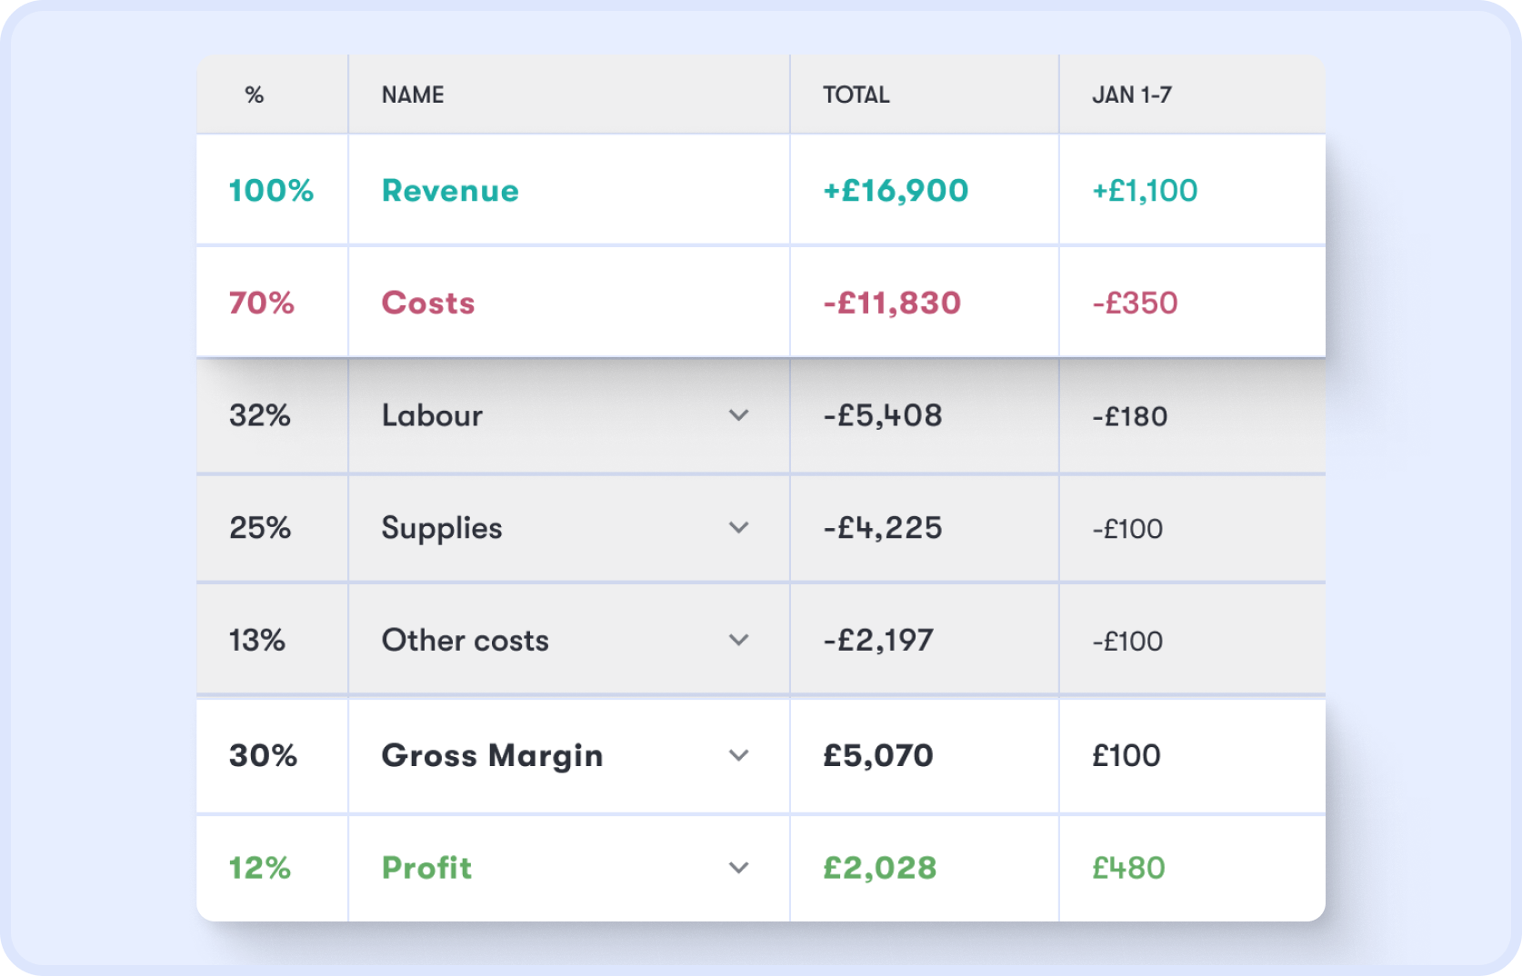Click the Gross Margin label

tap(492, 755)
